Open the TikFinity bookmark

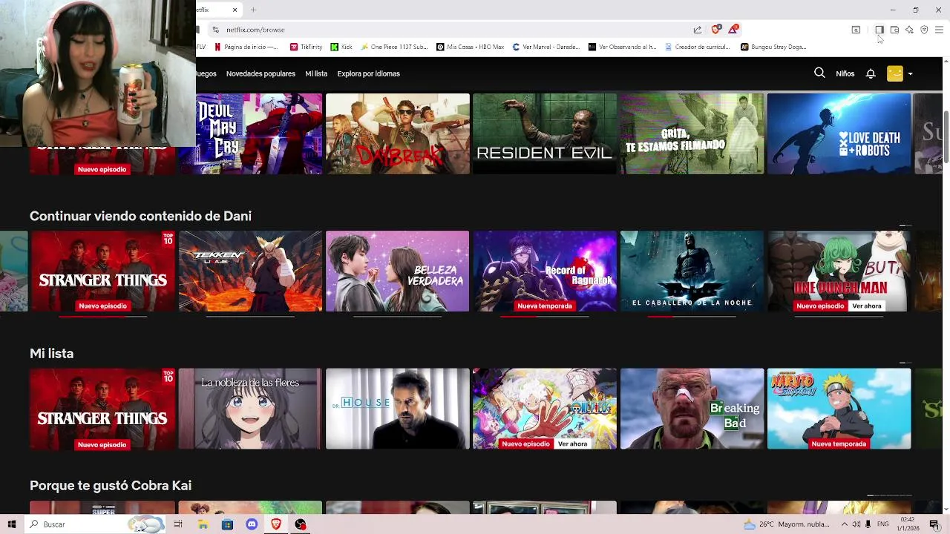pos(306,47)
